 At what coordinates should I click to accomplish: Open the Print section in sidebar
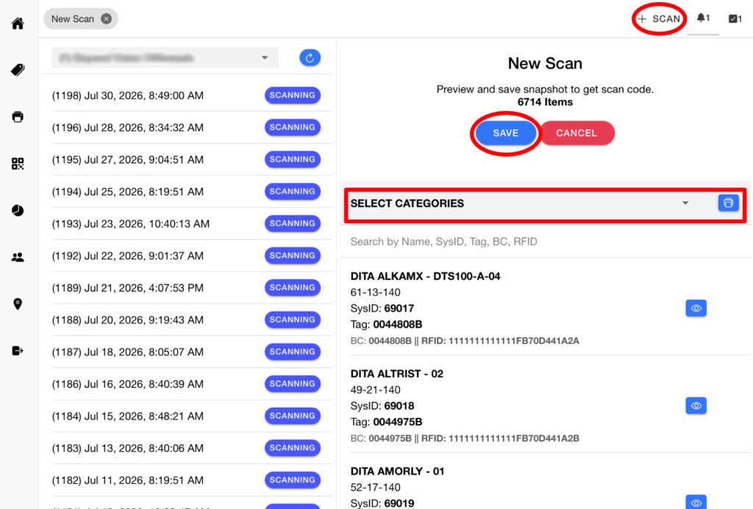click(18, 117)
